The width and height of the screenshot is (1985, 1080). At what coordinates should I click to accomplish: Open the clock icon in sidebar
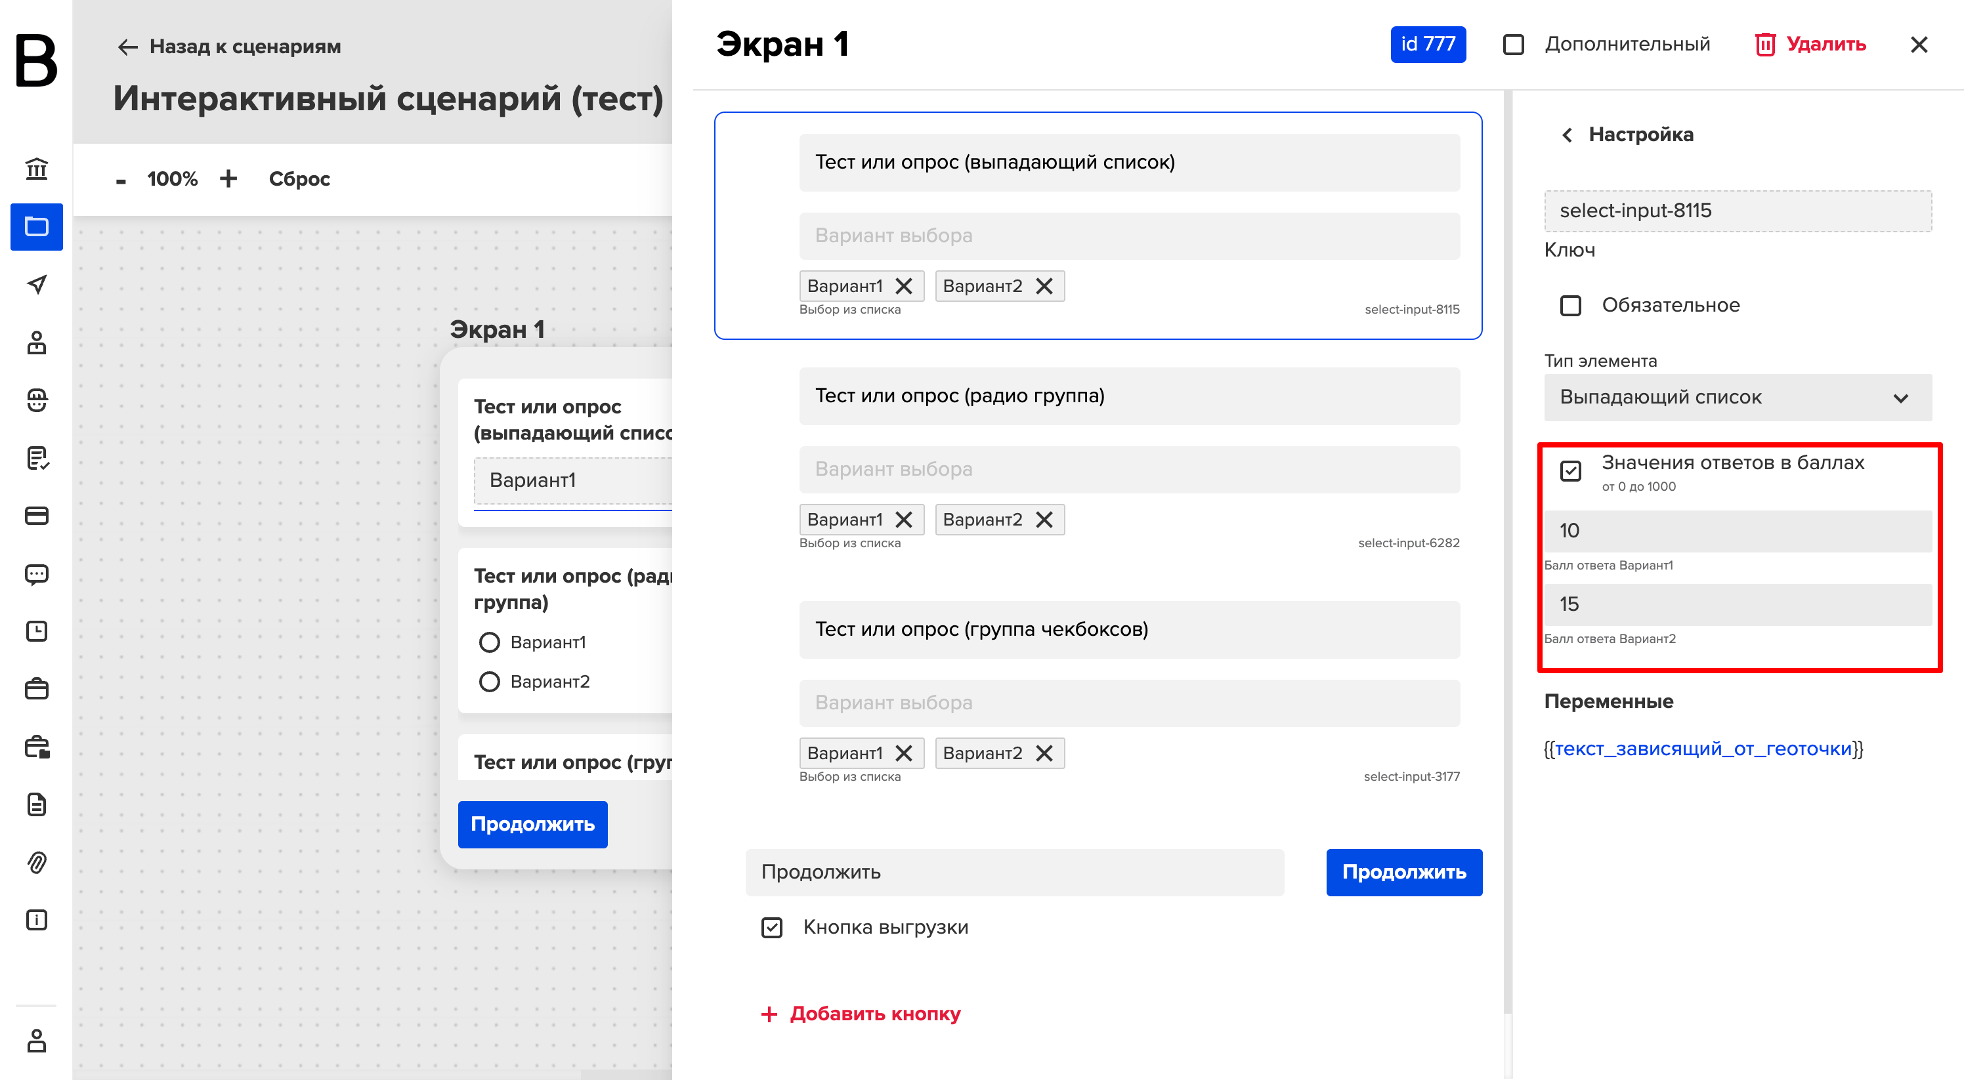[x=36, y=631]
